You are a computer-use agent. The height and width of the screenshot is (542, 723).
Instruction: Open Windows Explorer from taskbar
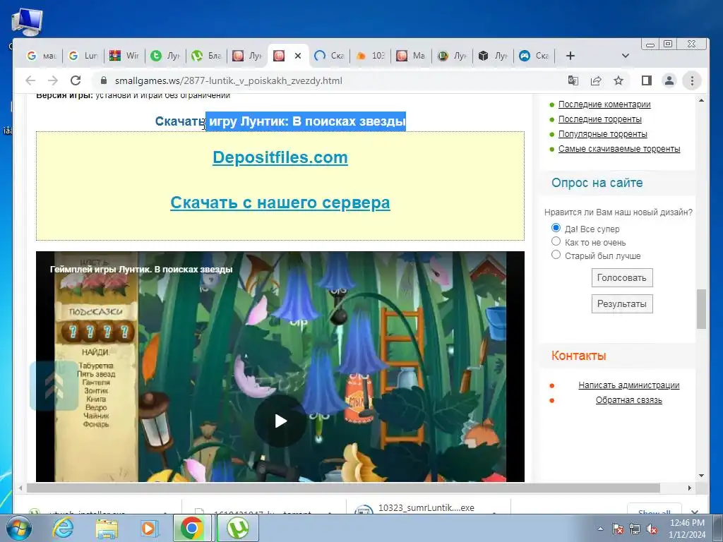click(x=107, y=528)
